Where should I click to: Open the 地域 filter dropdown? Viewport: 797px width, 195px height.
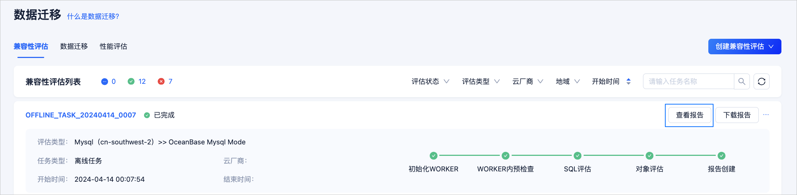tap(568, 82)
